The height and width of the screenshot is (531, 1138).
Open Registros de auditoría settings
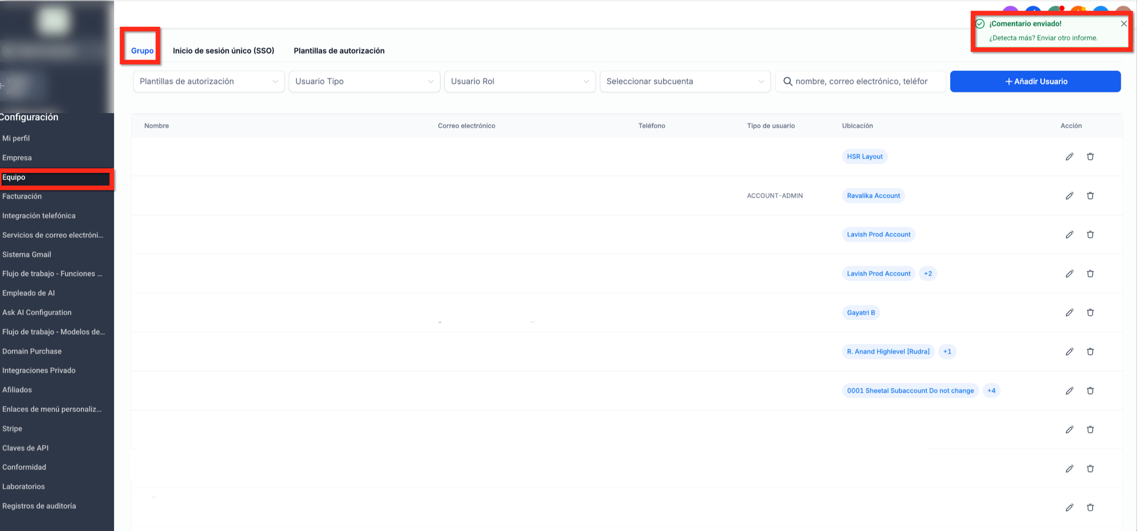tap(39, 506)
